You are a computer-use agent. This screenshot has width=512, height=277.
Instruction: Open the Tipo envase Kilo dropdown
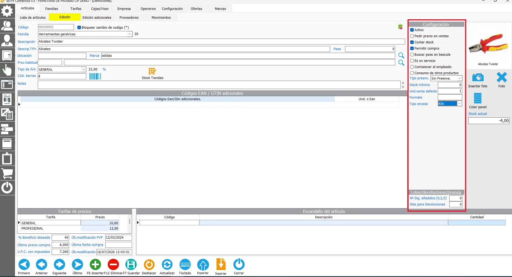click(x=460, y=104)
